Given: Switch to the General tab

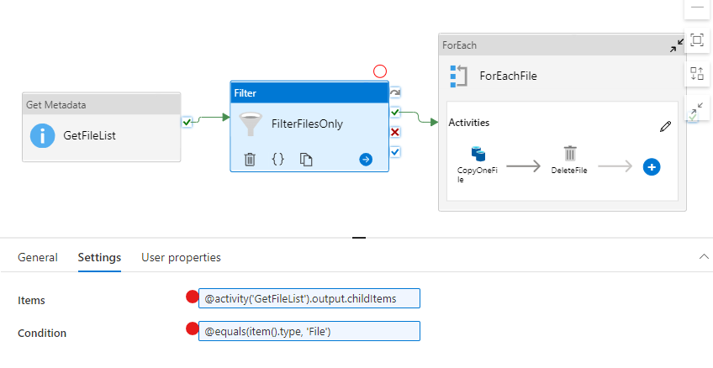Looking at the screenshot, I should (x=38, y=257).
